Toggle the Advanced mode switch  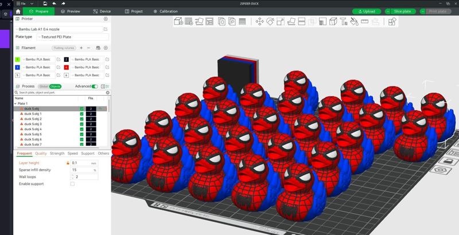coord(95,87)
